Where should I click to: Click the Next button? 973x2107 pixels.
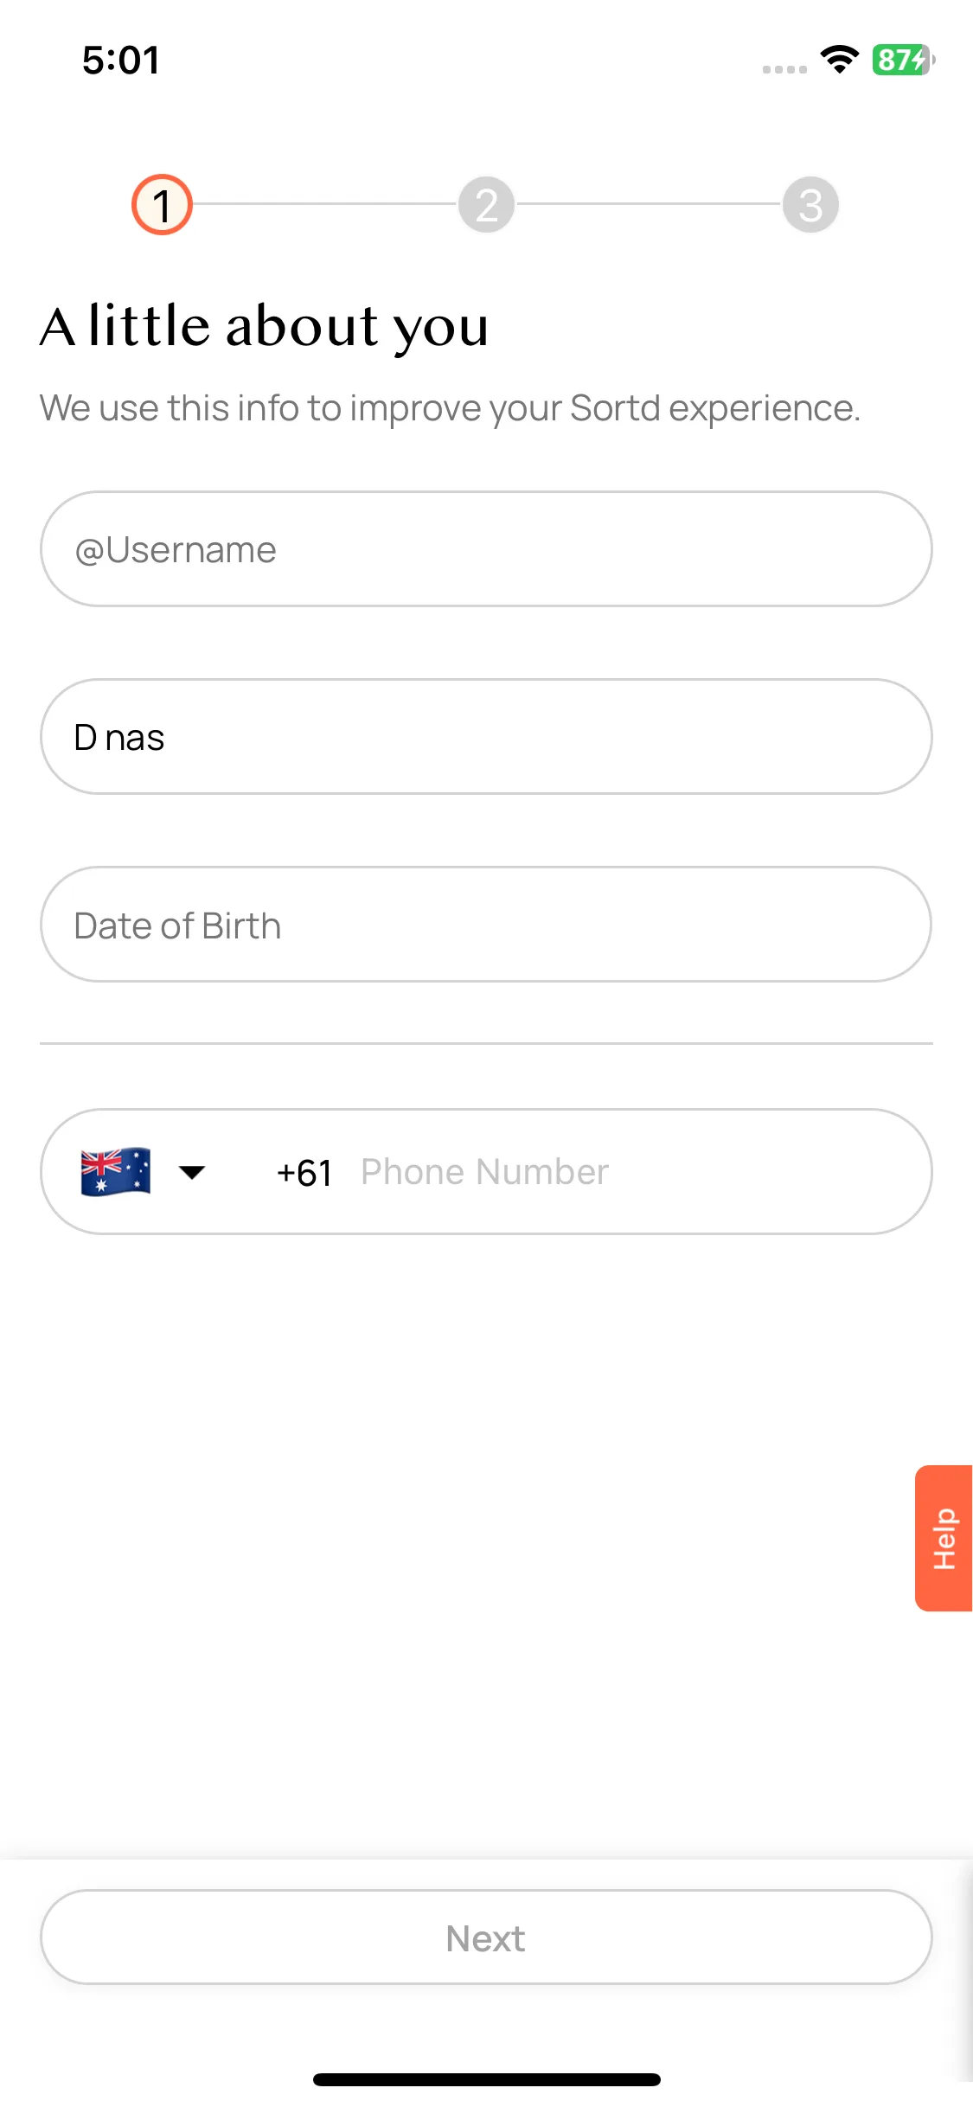pos(486,1937)
